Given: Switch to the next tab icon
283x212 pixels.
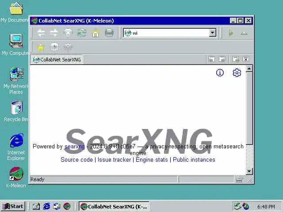Looking at the screenshot, I should (x=222, y=59).
